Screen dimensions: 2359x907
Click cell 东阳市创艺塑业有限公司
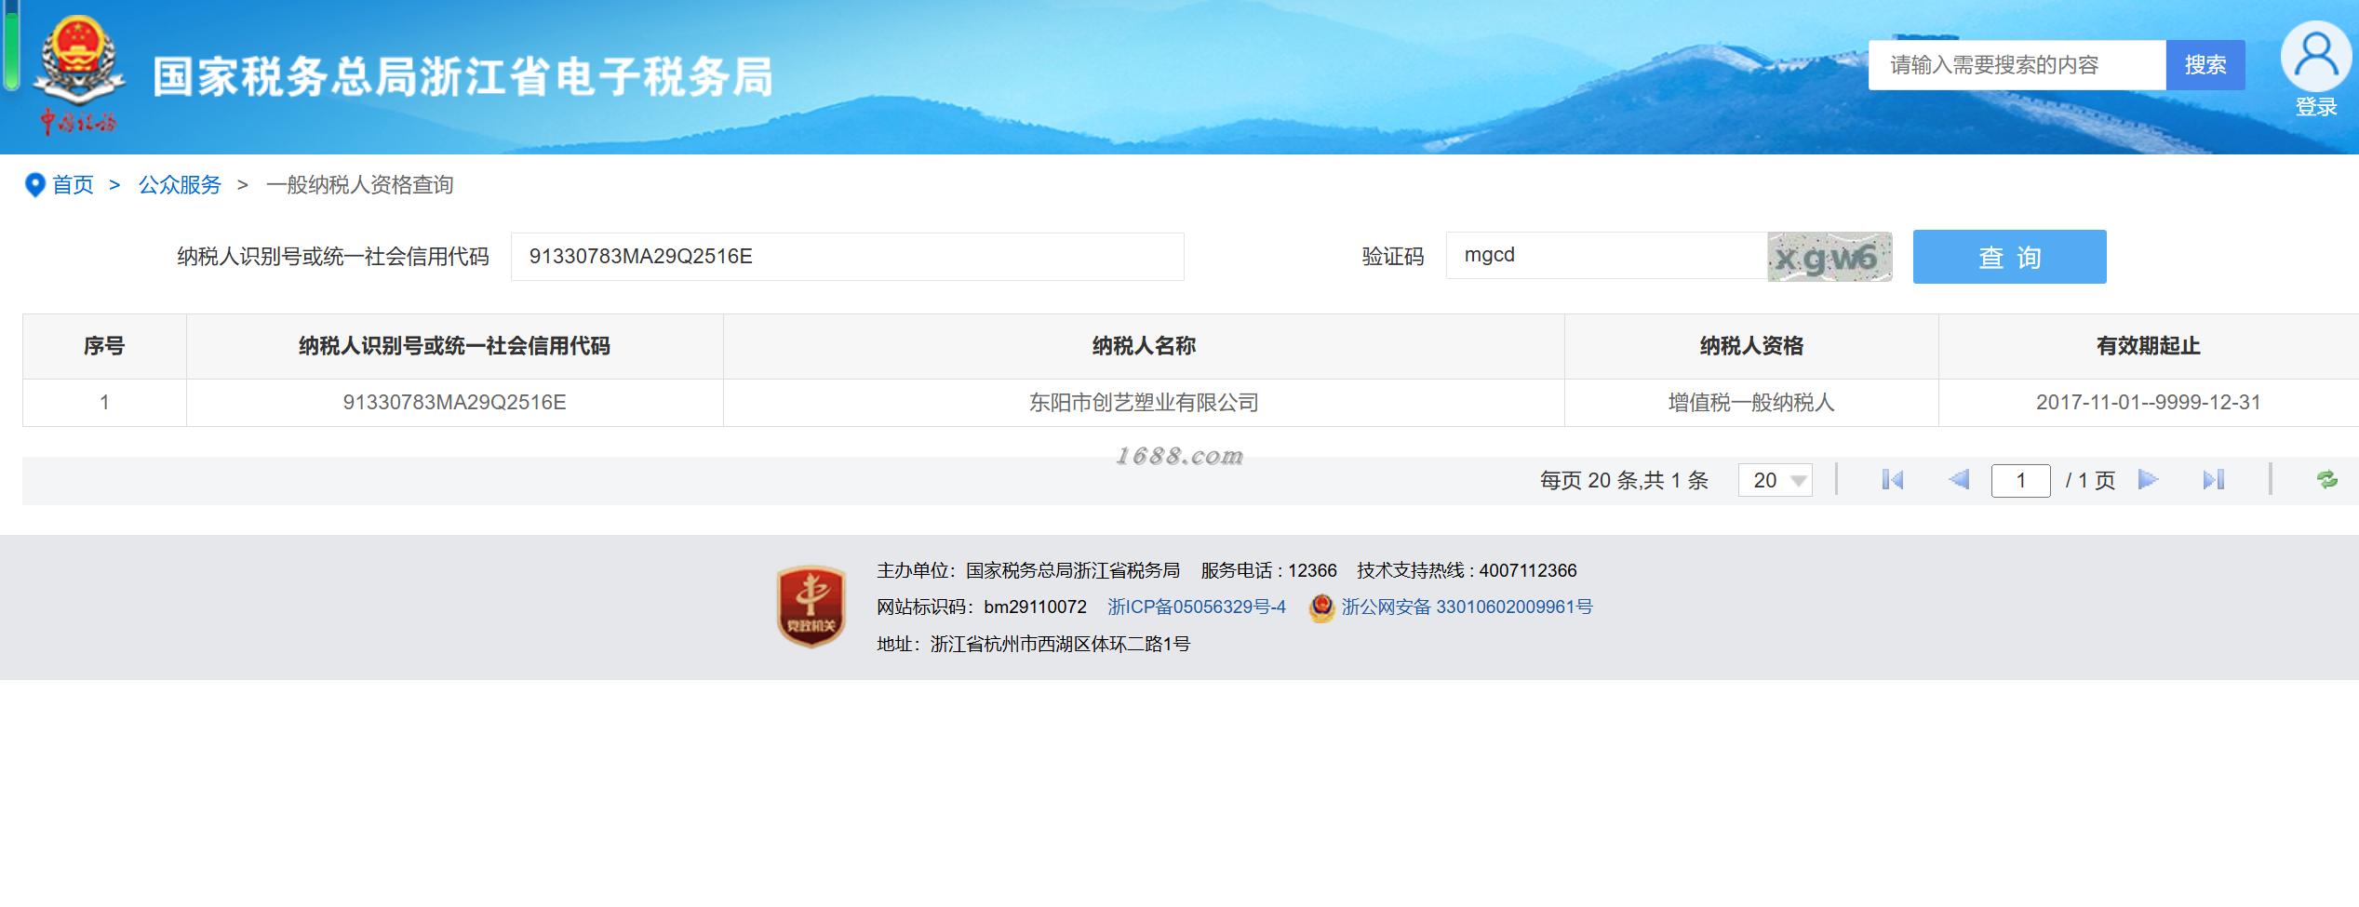coord(1144,403)
